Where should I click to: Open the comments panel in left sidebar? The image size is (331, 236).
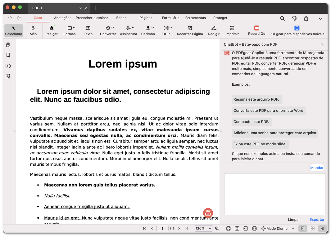[8, 66]
